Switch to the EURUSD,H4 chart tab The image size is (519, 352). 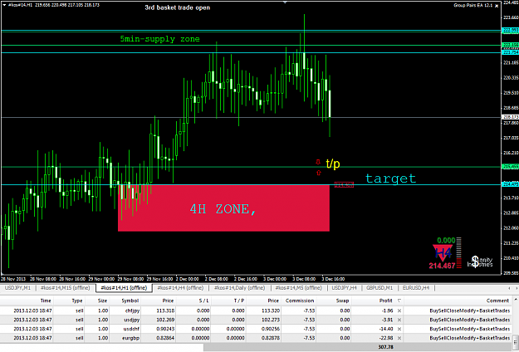[416, 288]
